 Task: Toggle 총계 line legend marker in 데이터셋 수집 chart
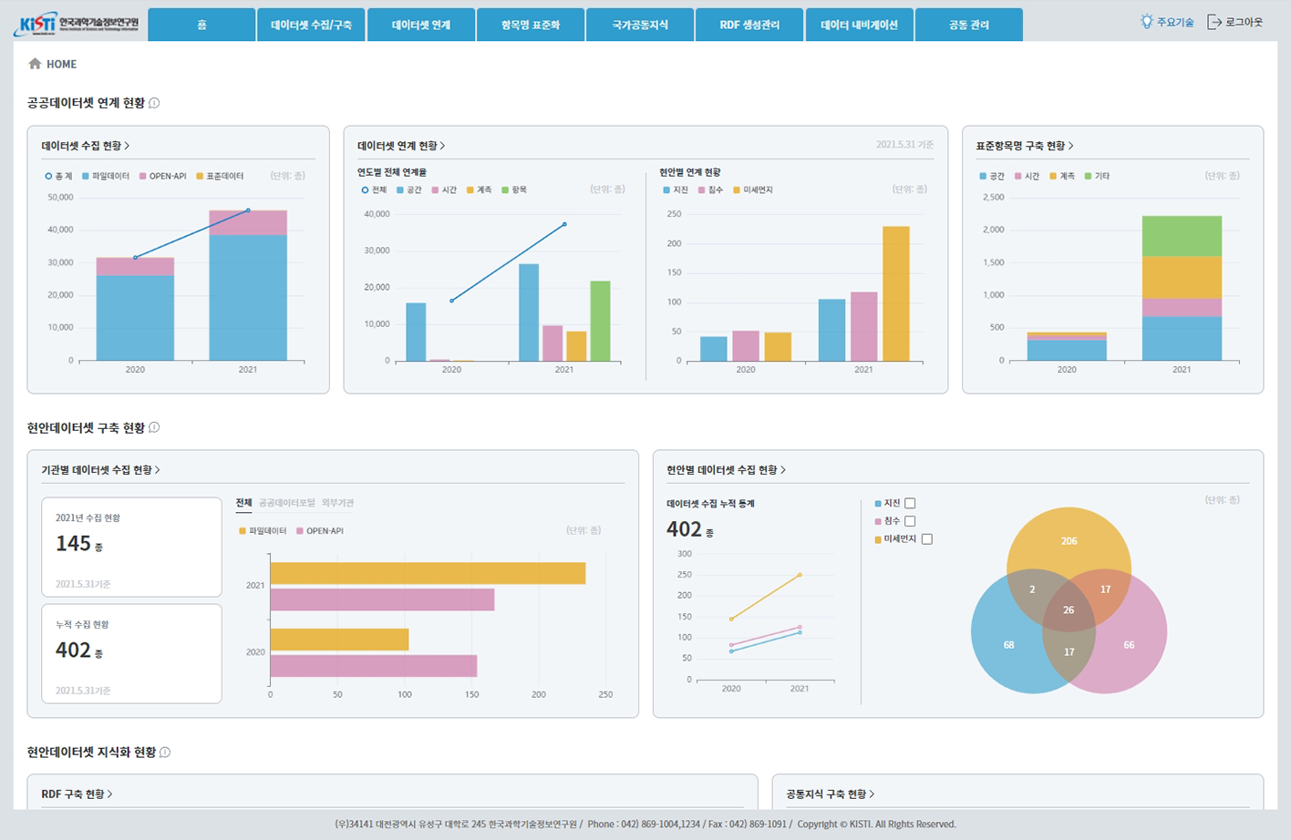coord(48,176)
